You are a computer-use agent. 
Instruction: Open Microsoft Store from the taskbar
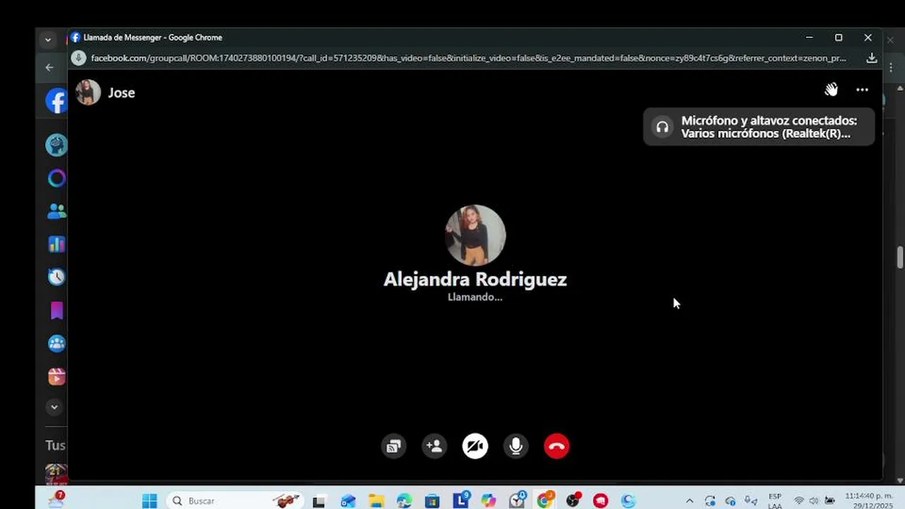[x=432, y=501]
